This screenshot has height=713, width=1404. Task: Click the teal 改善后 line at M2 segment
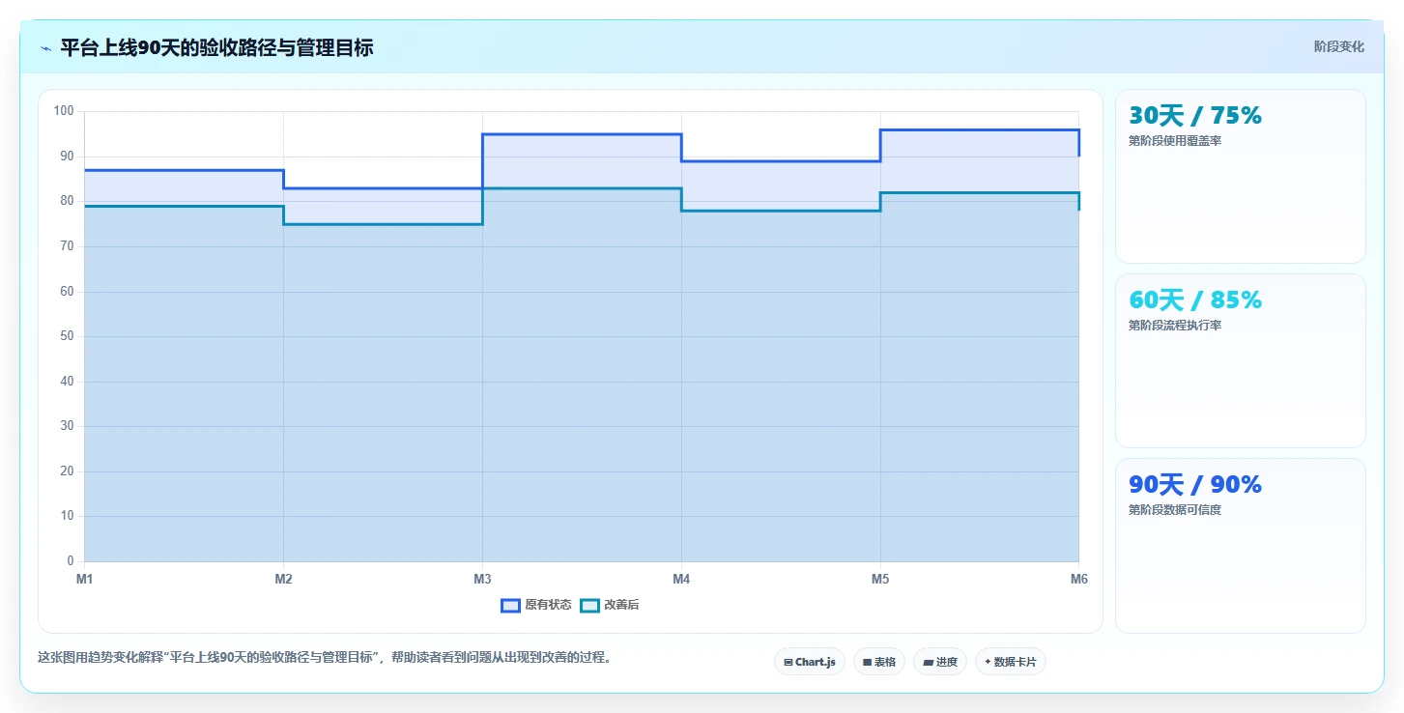tap(383, 224)
